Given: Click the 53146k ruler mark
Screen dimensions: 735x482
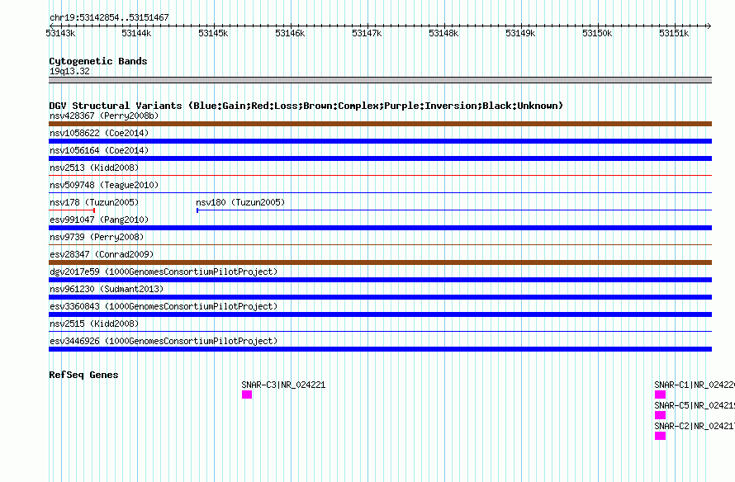Looking at the screenshot, I should click(290, 33).
